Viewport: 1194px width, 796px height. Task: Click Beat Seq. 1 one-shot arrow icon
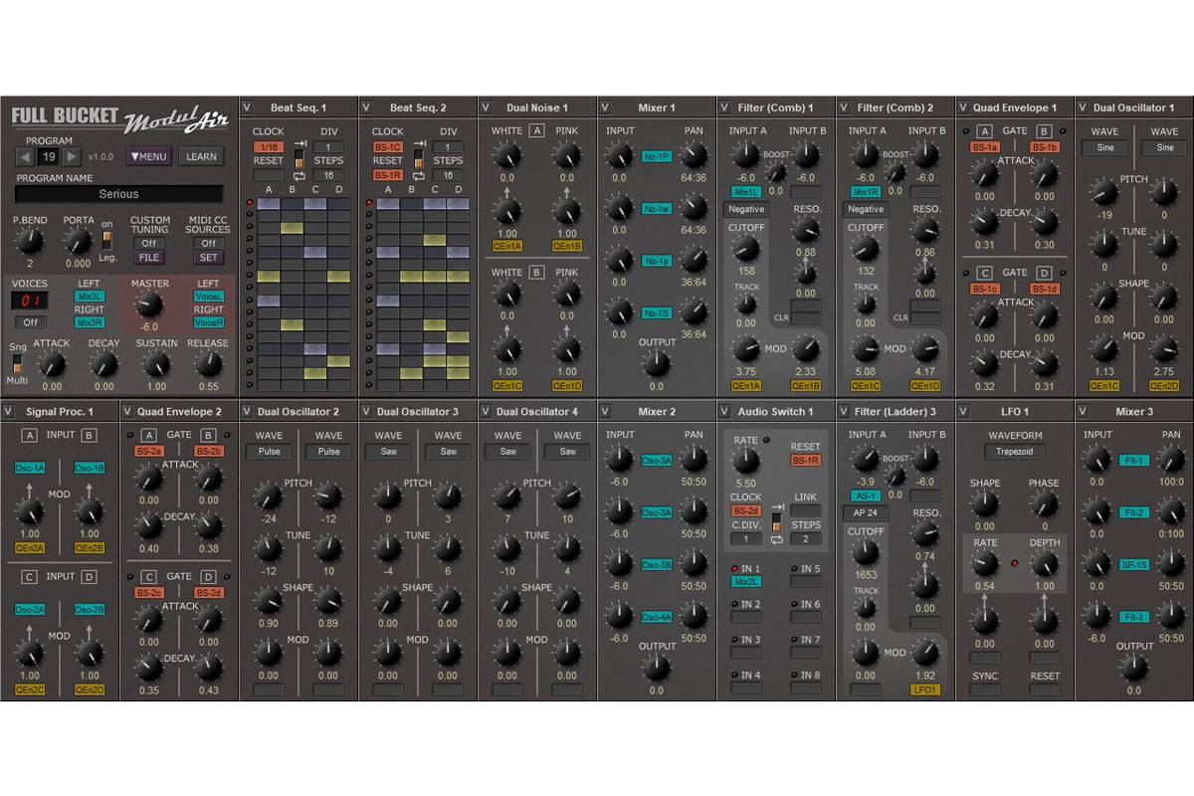pyautogui.click(x=298, y=145)
